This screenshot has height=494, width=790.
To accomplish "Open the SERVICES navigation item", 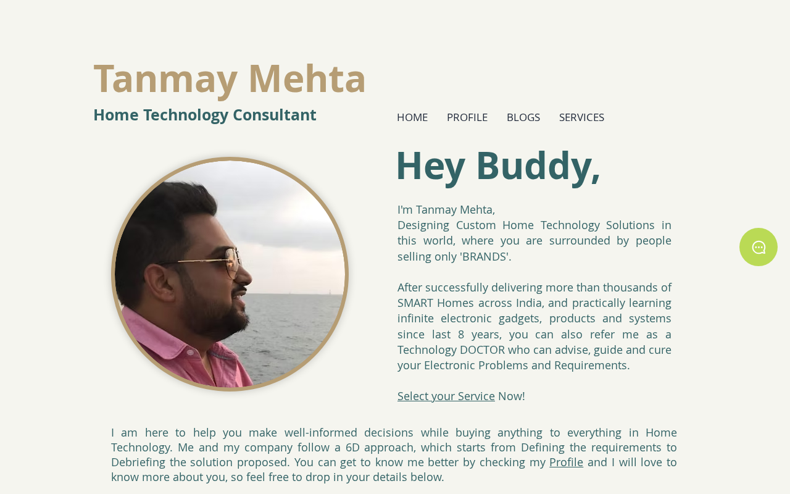I will 581,117.
